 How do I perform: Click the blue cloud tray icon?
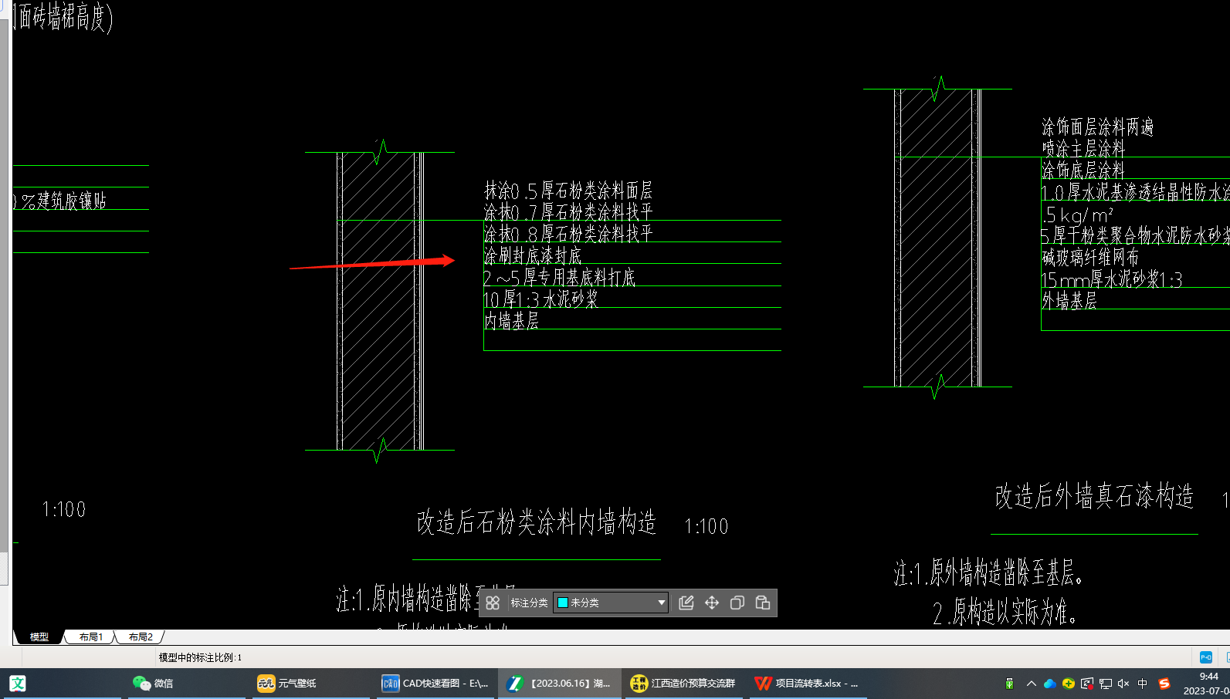[x=1049, y=684]
